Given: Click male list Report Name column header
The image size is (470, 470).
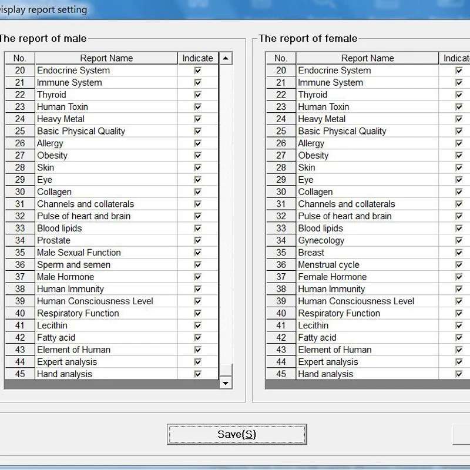Looking at the screenshot, I should point(106,58).
